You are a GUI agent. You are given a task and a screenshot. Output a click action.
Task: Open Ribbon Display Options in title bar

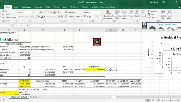(163, 2)
